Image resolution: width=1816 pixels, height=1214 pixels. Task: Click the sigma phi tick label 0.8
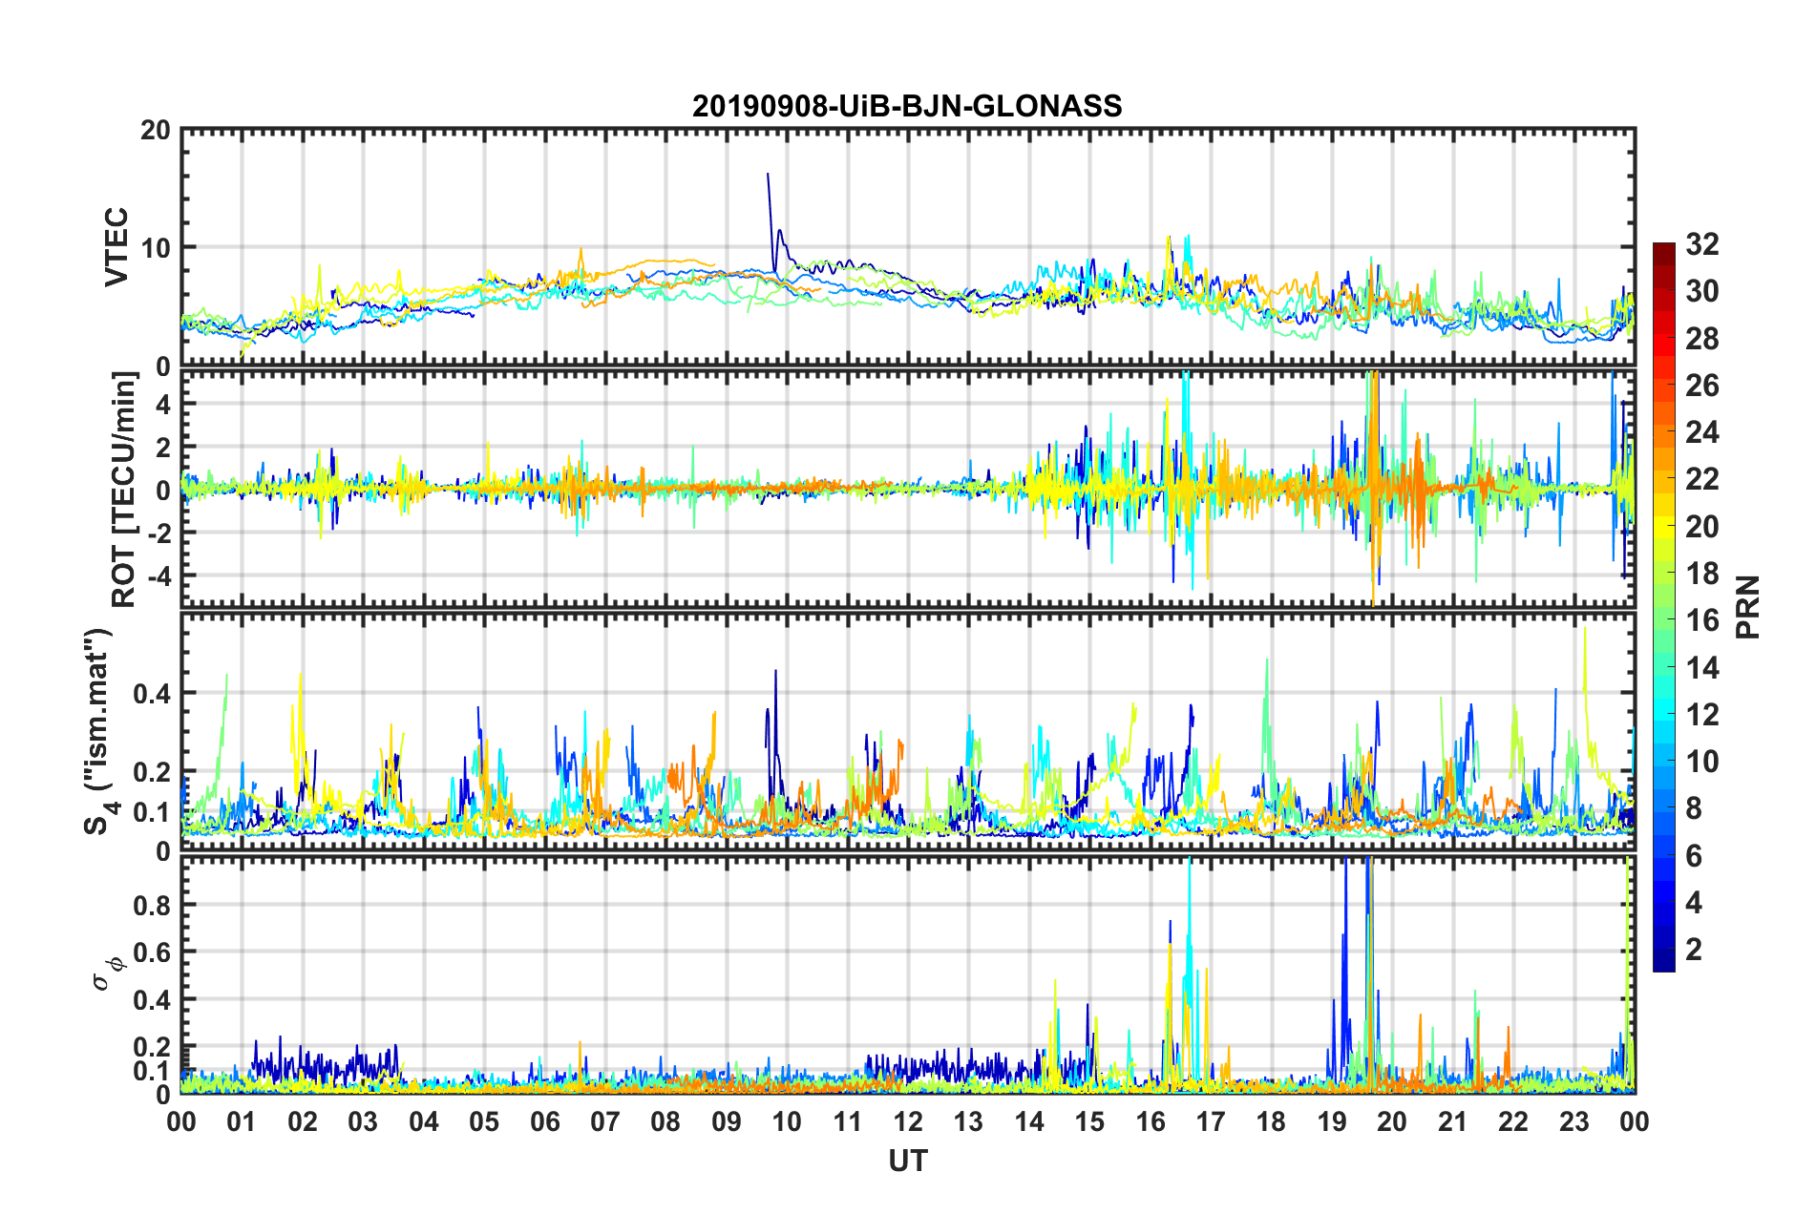tap(155, 905)
